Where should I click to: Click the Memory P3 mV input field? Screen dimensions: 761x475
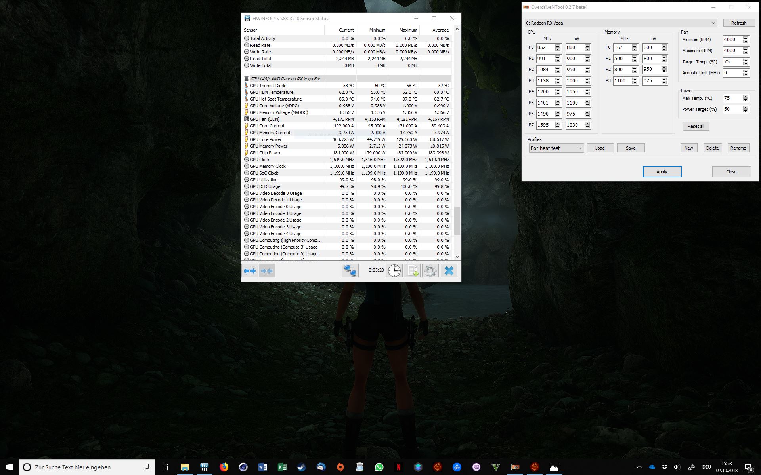pyautogui.click(x=652, y=81)
